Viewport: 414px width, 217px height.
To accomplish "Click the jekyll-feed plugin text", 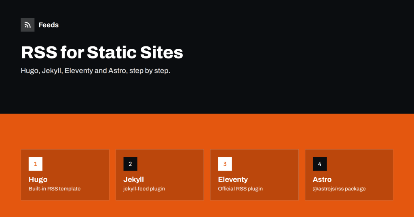I will [144, 188].
